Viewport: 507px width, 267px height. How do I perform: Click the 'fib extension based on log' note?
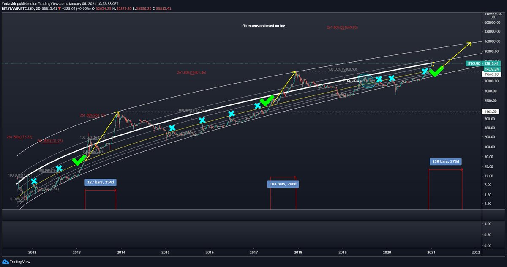[263, 26]
